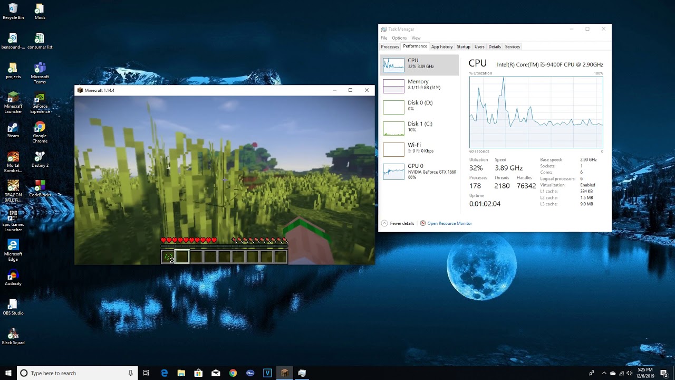The width and height of the screenshot is (675, 380).
Task: Select the Steam desktop icon
Action: (x=13, y=129)
